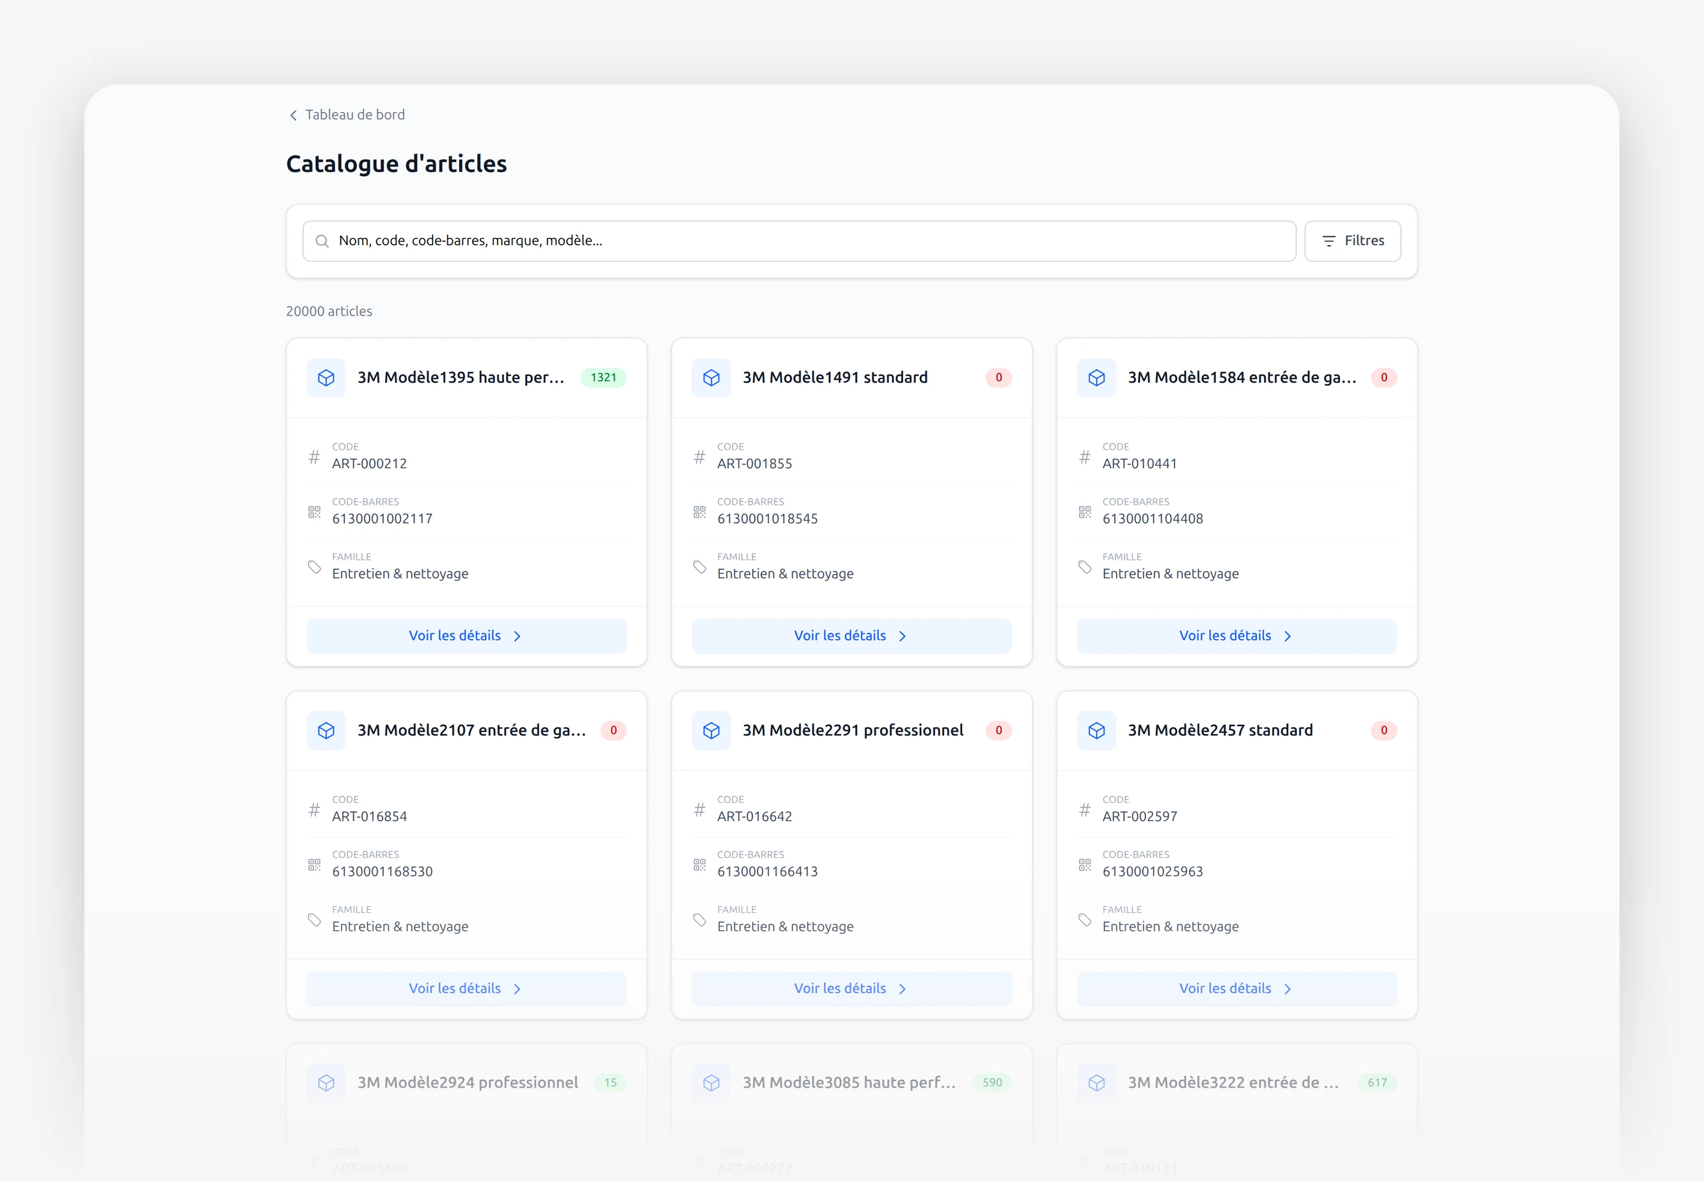1704x1181 pixels.
Task: Click the box icon for 3M Modèle2291 professionnel
Action: (711, 731)
